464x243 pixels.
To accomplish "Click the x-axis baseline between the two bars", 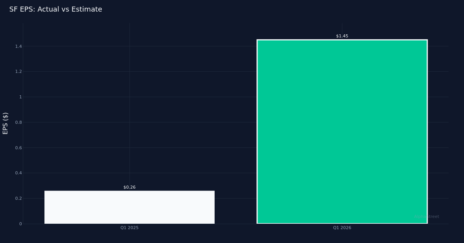I will coord(236,224).
